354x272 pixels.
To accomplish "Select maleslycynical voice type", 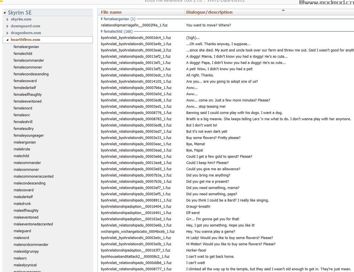I will (x=25, y=265).
